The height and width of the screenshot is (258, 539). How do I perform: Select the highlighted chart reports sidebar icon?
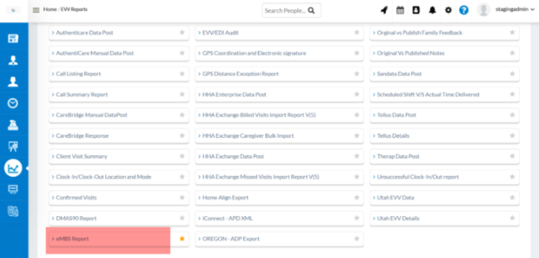(13, 168)
